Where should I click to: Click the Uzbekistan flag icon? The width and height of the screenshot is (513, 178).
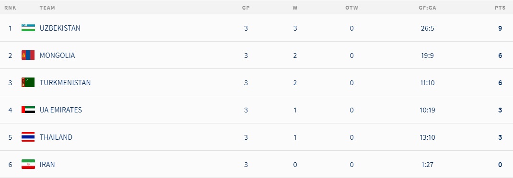28,28
